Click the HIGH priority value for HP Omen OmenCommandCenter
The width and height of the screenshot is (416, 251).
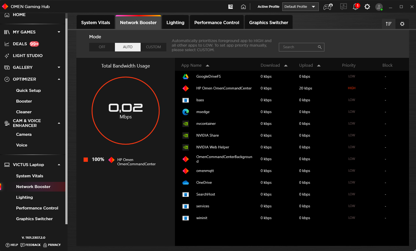pos(352,88)
